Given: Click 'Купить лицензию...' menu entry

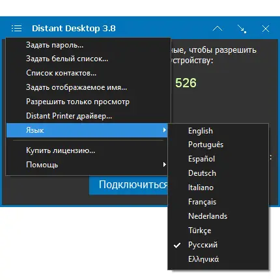Looking at the screenshot, I should (x=87, y=150).
